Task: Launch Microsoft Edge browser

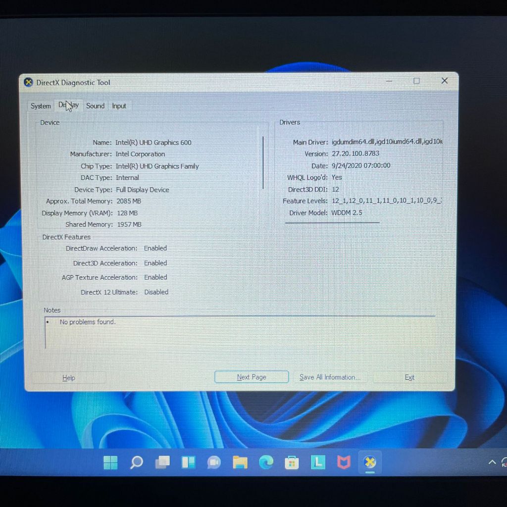Action: [x=266, y=462]
